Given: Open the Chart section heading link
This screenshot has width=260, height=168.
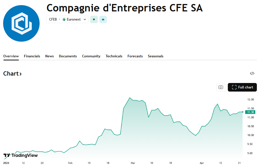Looking at the screenshot, I should pyautogui.click(x=13, y=74).
